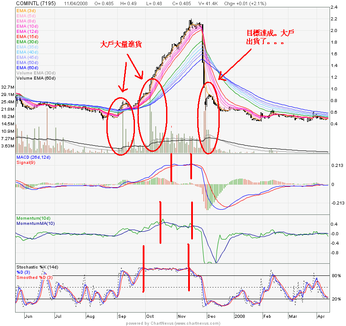This screenshot has width=346, height=326.
Task: Click the Stochastic %K (14d) label
Action: (36, 267)
